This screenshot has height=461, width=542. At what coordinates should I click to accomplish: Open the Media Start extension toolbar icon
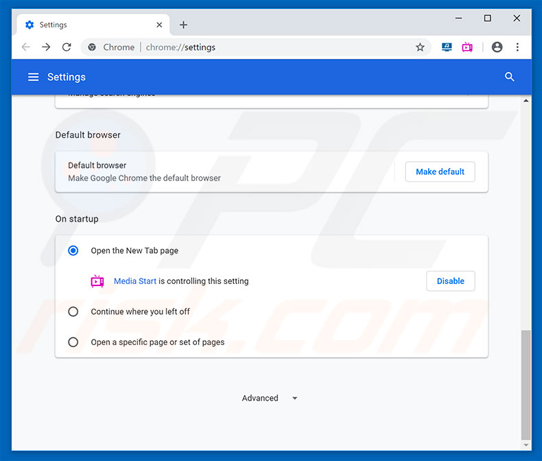tap(467, 47)
